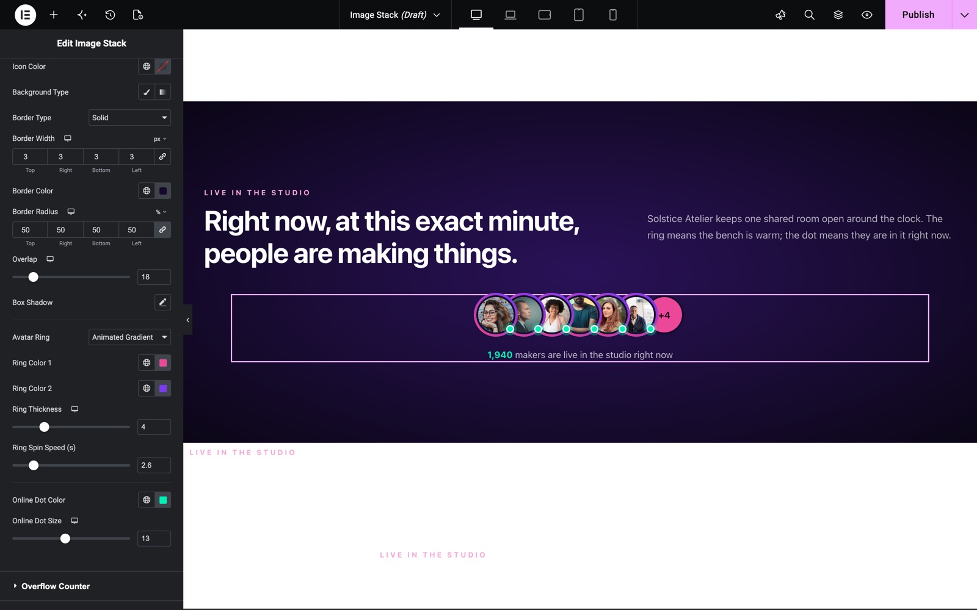
Task: Click the Ring Thickness slider handle
Action: 44,427
